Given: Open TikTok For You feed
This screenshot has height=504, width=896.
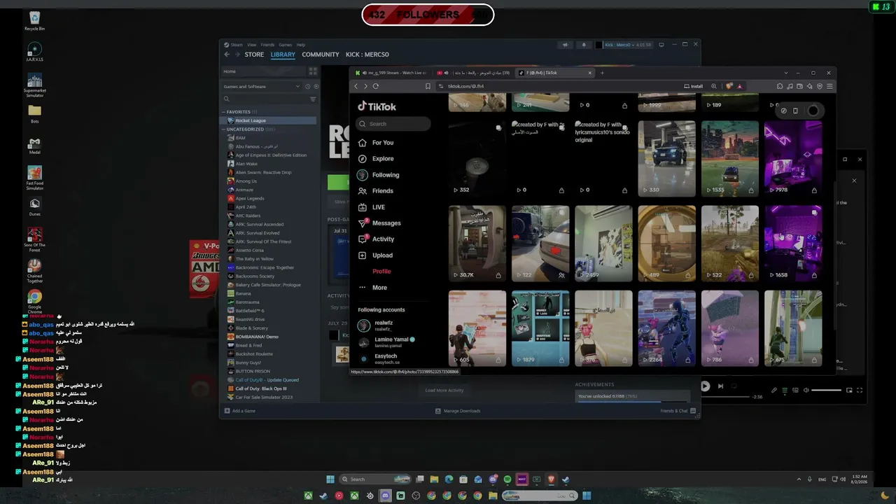Looking at the screenshot, I should 376,143.
